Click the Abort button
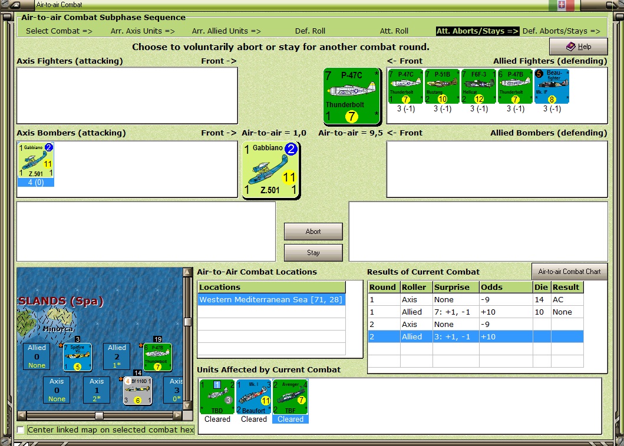The height and width of the screenshot is (446, 624). pos(313,231)
